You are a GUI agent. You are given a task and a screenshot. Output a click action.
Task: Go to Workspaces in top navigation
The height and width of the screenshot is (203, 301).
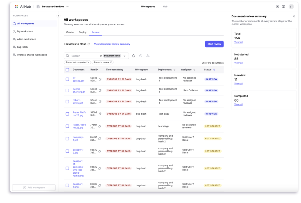[x=148, y=6]
